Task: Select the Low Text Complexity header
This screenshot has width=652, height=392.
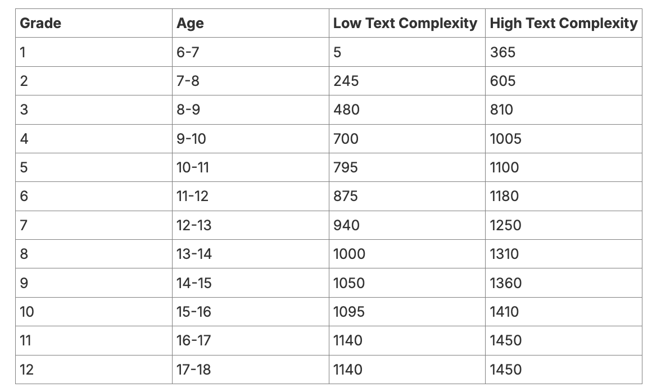Action: pyautogui.click(x=407, y=23)
